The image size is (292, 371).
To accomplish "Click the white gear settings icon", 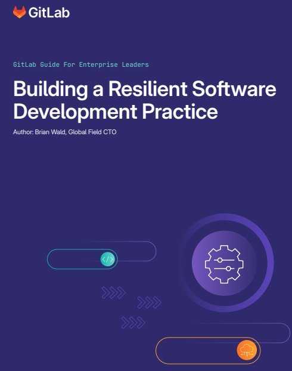I will pos(224,264).
